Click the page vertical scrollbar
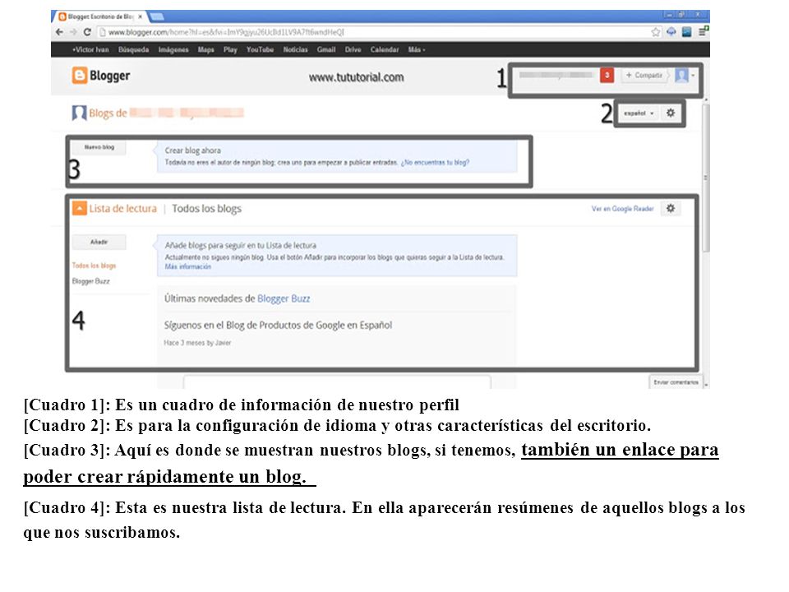The height and width of the screenshot is (592, 789). [x=707, y=176]
